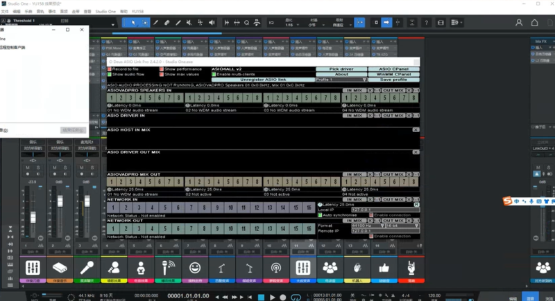The height and width of the screenshot is (301, 555).
Task: Open the 44100 Hz format dropdown
Action: tap(368, 226)
